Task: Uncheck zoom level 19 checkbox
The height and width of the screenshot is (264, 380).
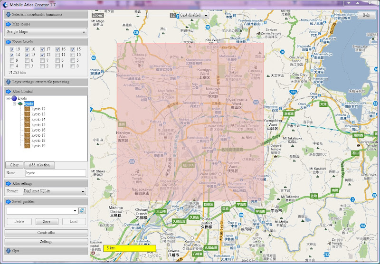Action: tap(12, 49)
